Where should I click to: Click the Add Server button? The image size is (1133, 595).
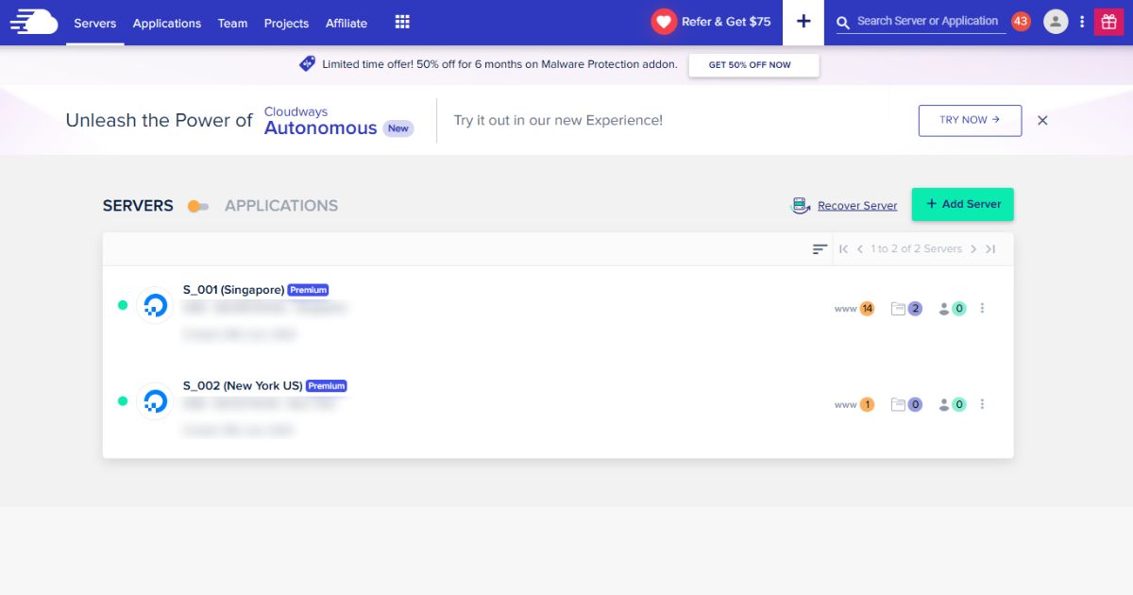[x=962, y=204]
